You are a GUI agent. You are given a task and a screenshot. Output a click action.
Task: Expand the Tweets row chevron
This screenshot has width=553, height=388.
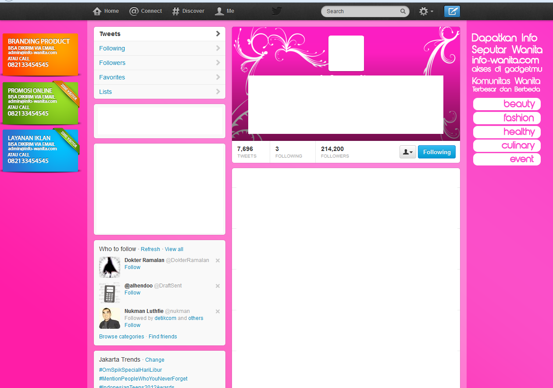click(x=218, y=33)
